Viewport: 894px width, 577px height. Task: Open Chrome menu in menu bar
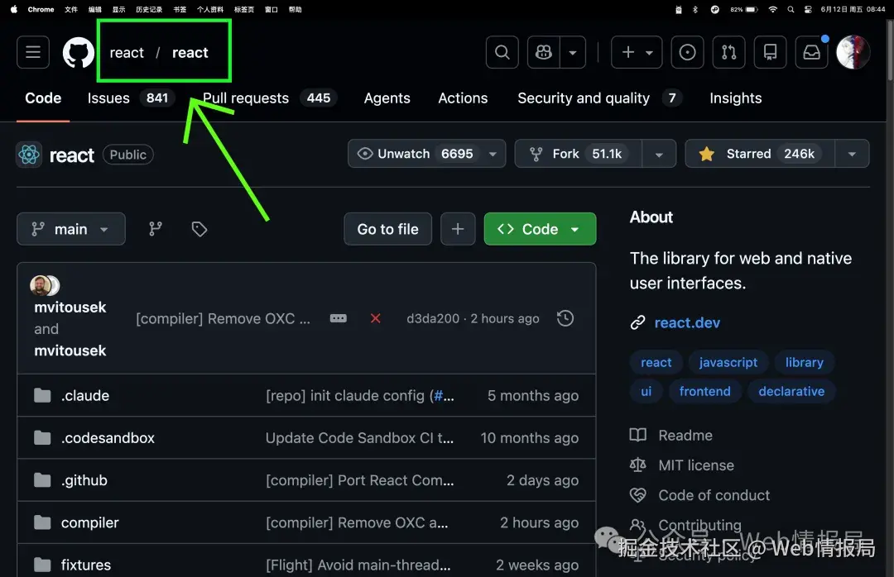41,9
